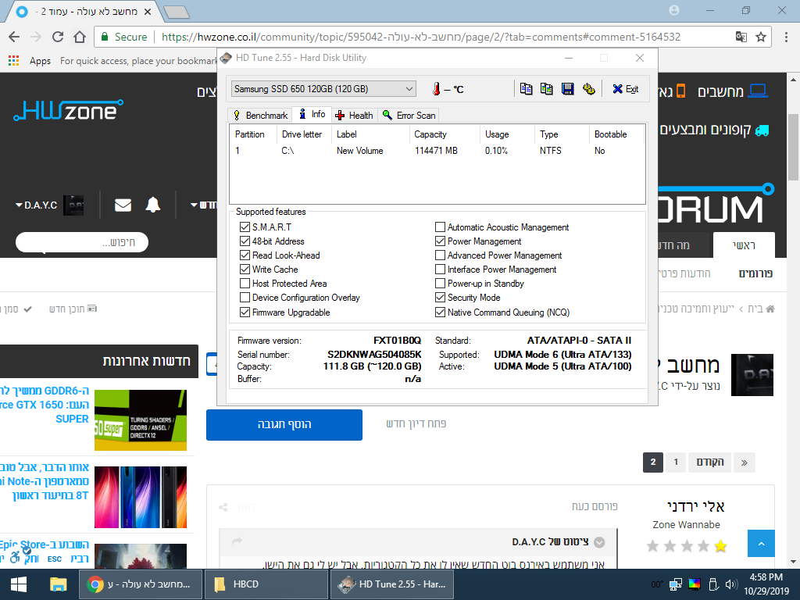This screenshot has width=800, height=600.
Task: Expand the Samsung SSD 650 drive dropdown
Action: pyautogui.click(x=323, y=89)
